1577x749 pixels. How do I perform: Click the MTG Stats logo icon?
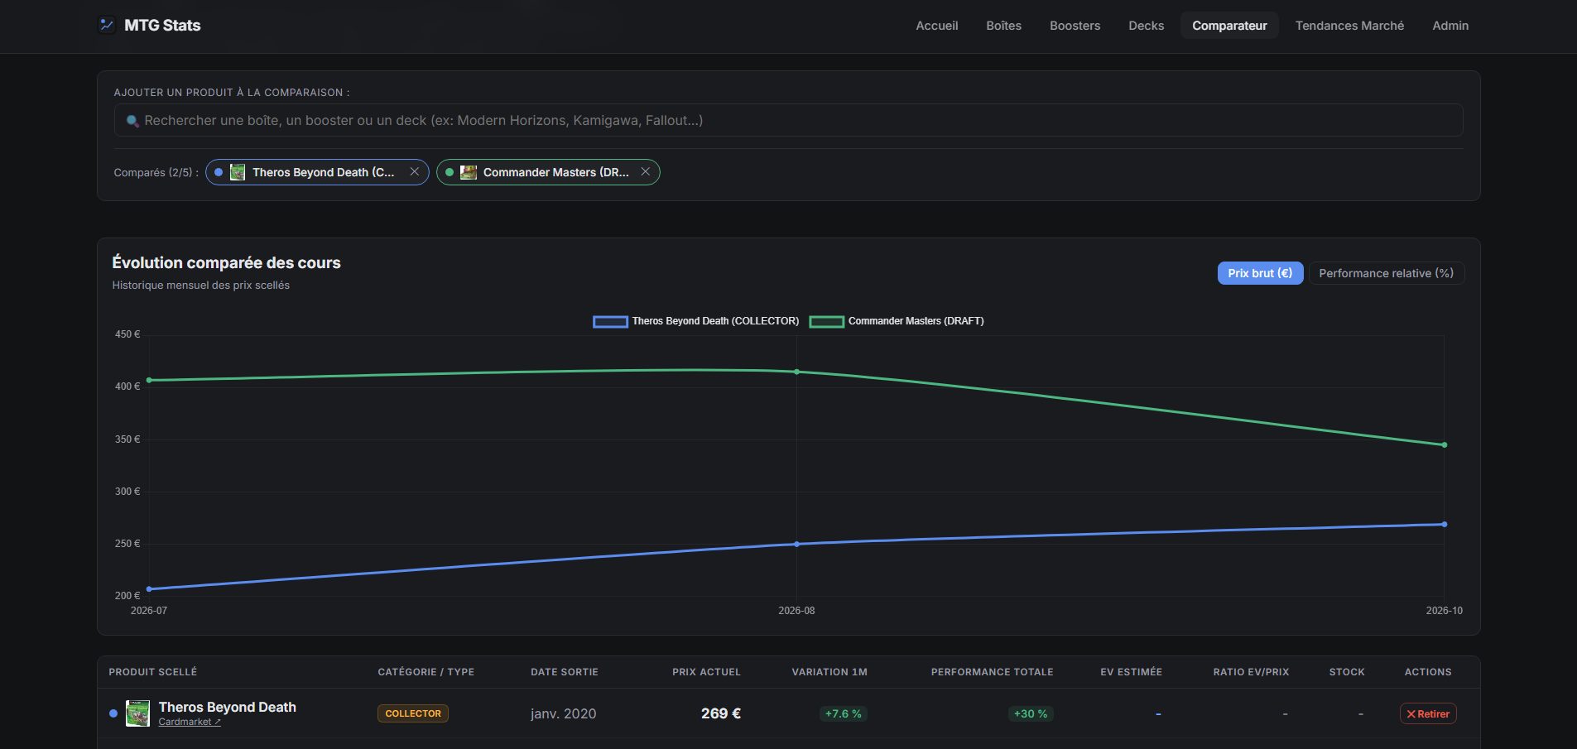(107, 25)
